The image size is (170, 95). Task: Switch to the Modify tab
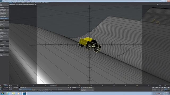pos(15,3)
